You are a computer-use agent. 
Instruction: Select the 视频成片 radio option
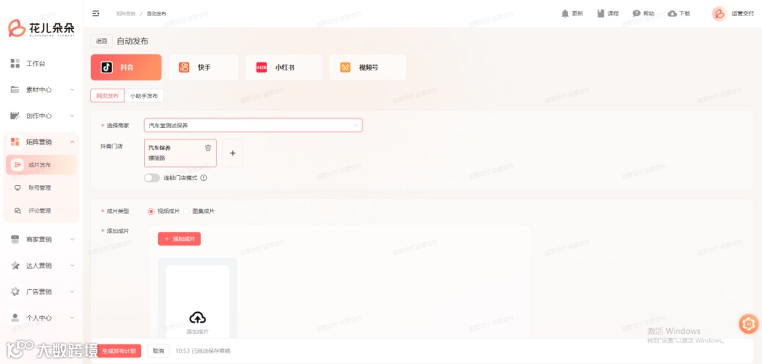[x=151, y=211]
